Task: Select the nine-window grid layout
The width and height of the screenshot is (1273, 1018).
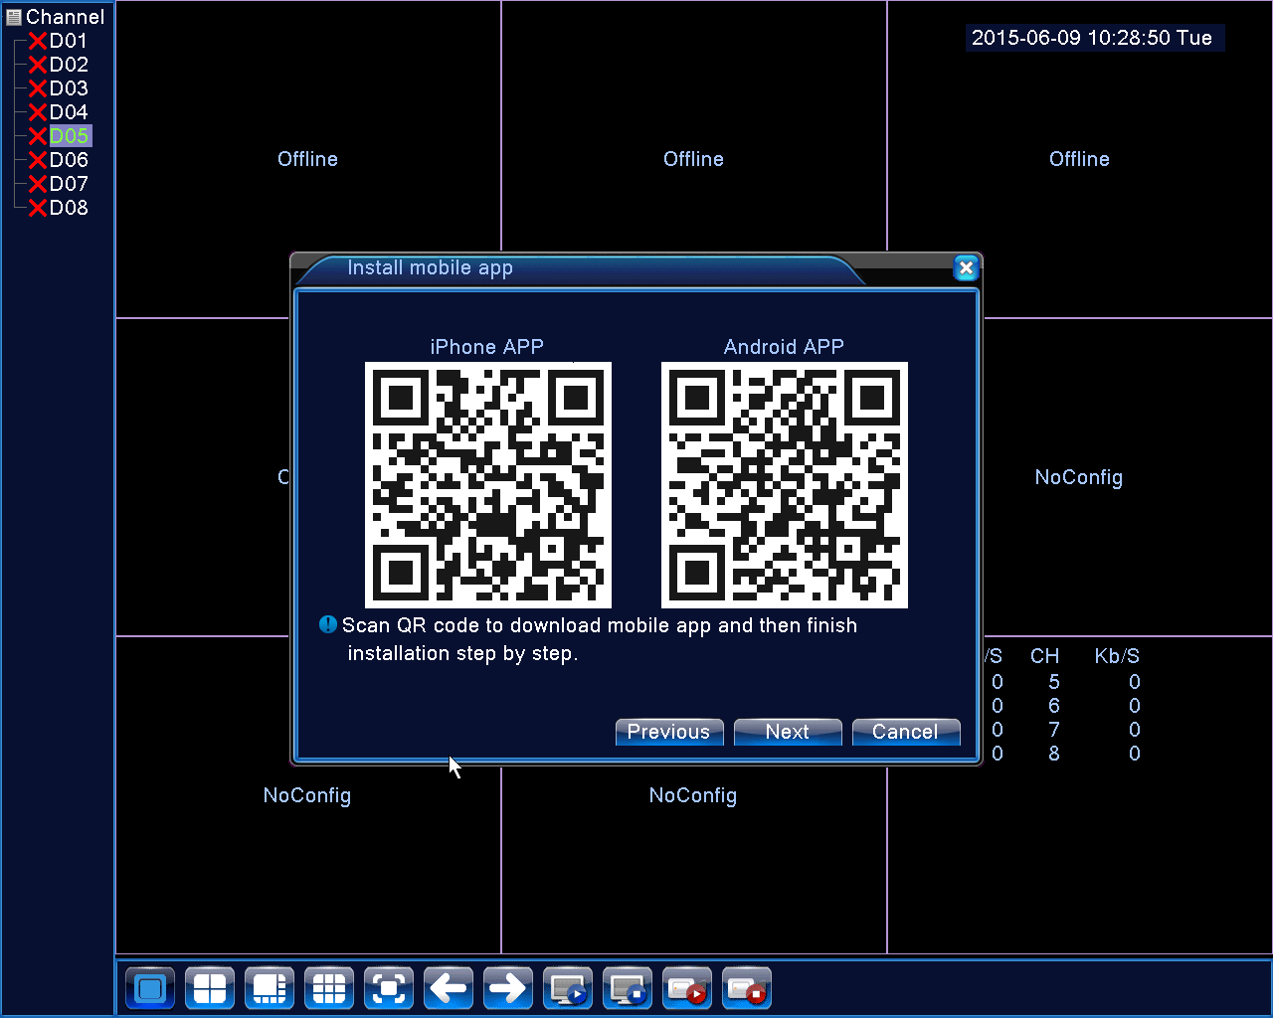Action: point(329,989)
